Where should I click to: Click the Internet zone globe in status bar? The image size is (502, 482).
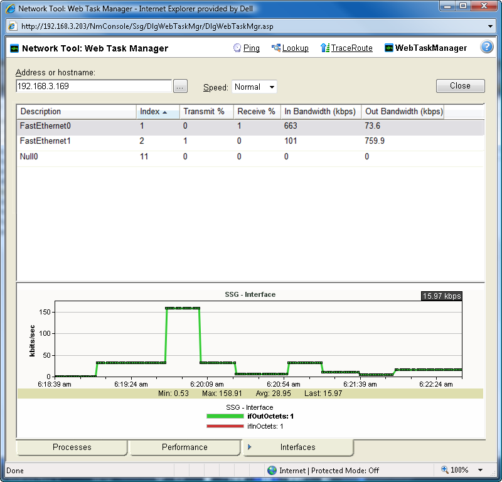[272, 470]
